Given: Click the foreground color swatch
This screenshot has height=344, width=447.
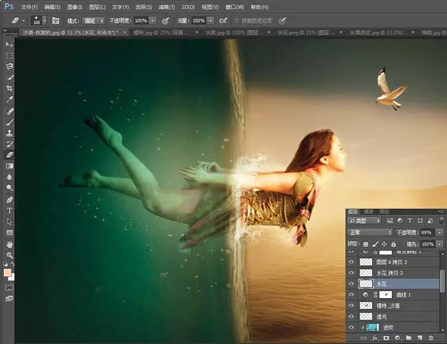Looking at the screenshot, I should point(8,273).
